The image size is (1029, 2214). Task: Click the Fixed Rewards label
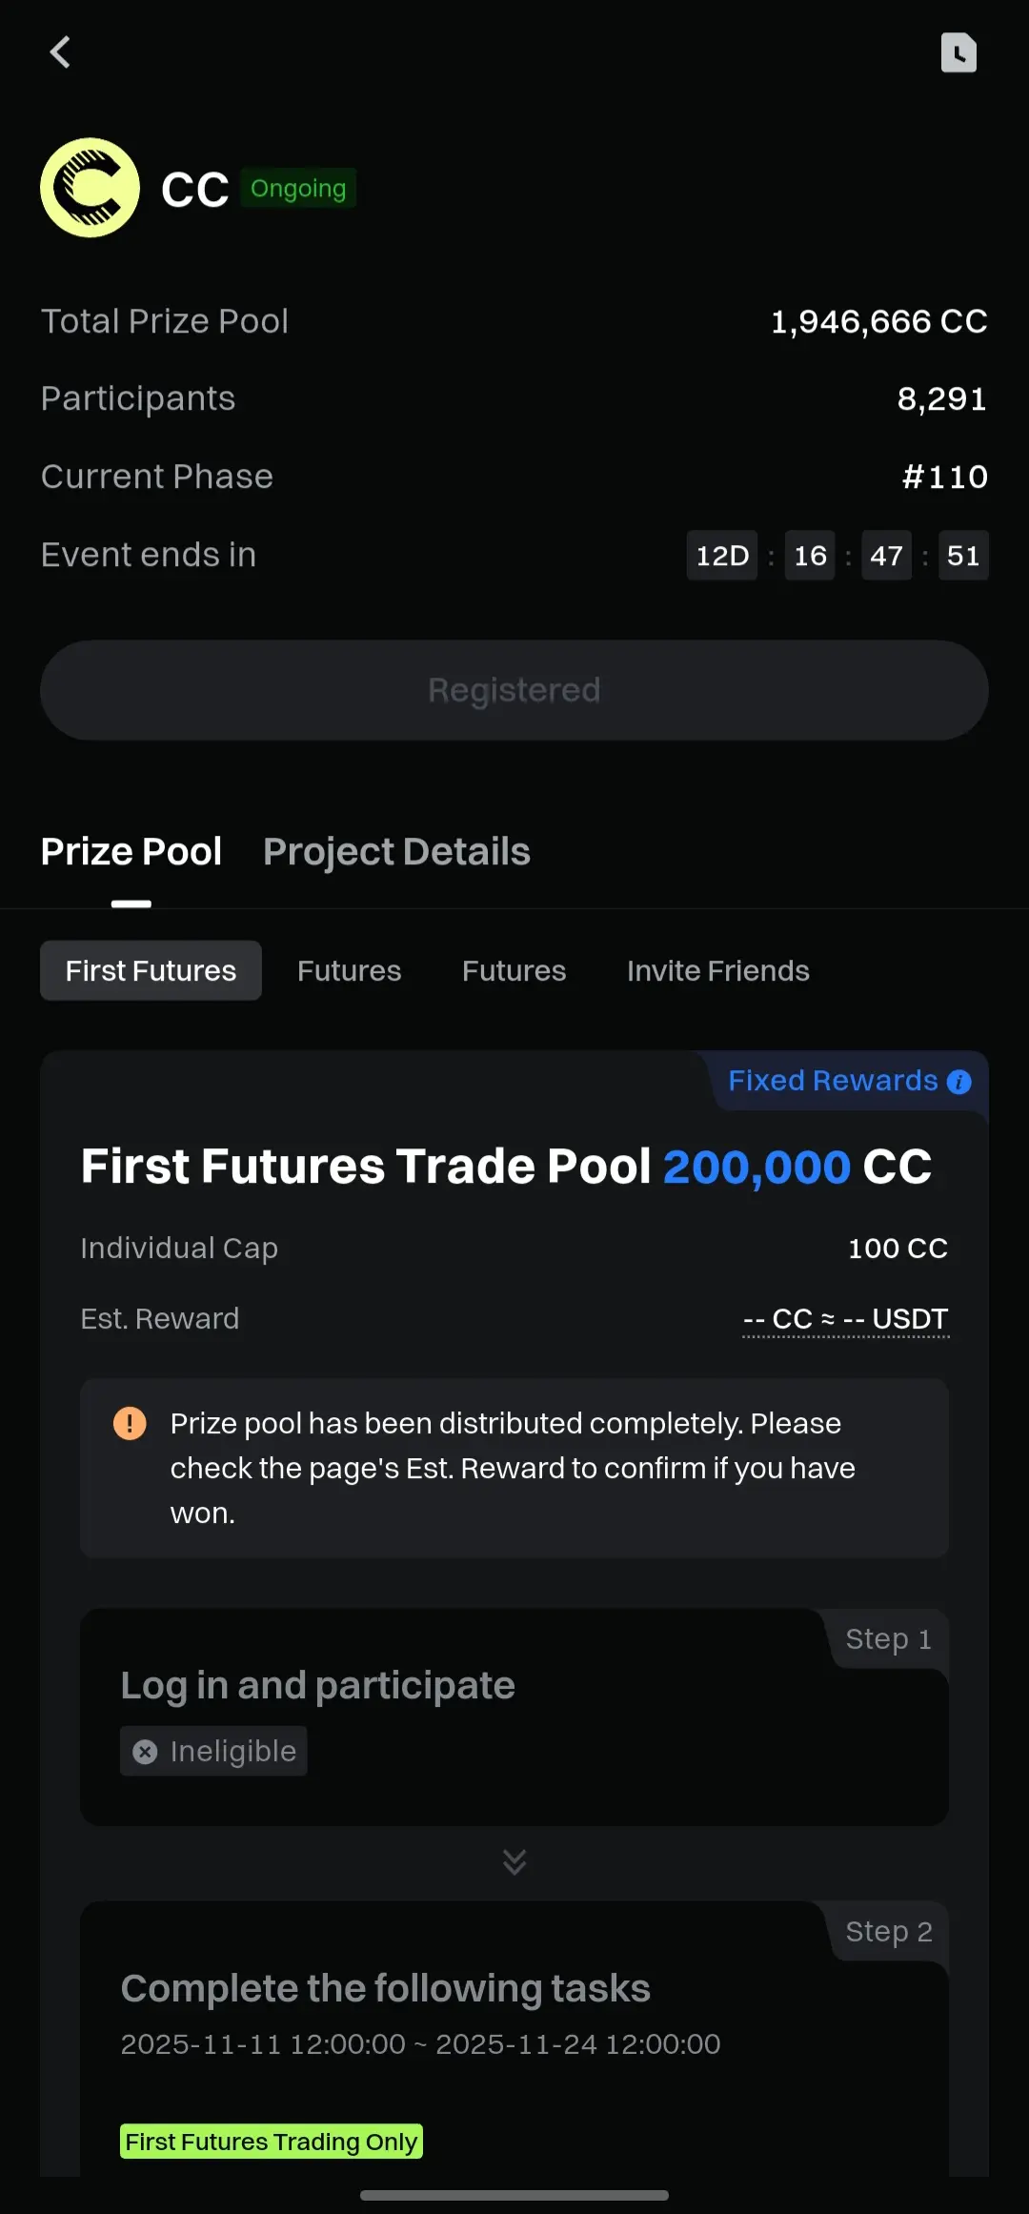pyautogui.click(x=833, y=1081)
